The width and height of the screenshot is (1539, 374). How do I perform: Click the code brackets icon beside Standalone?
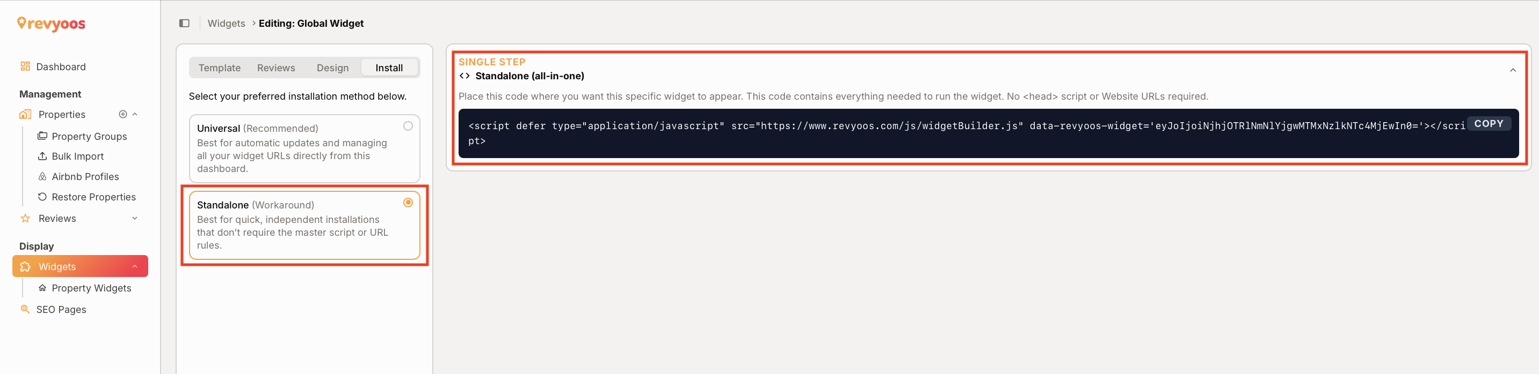click(464, 76)
